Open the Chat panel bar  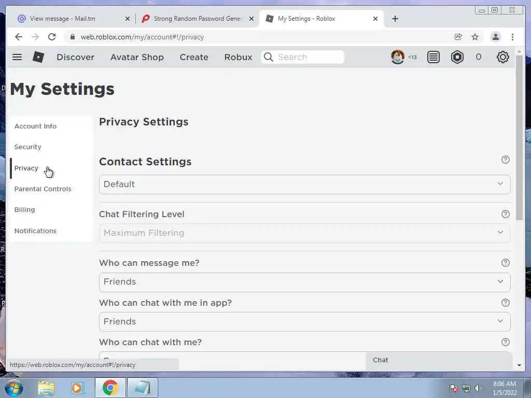point(439,360)
